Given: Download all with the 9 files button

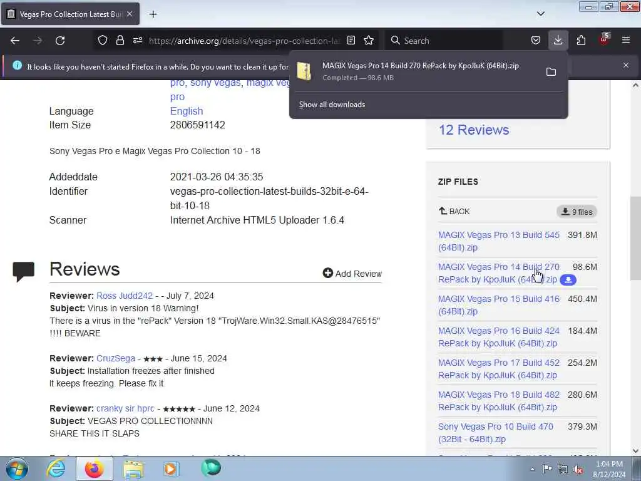Looking at the screenshot, I should tap(577, 212).
